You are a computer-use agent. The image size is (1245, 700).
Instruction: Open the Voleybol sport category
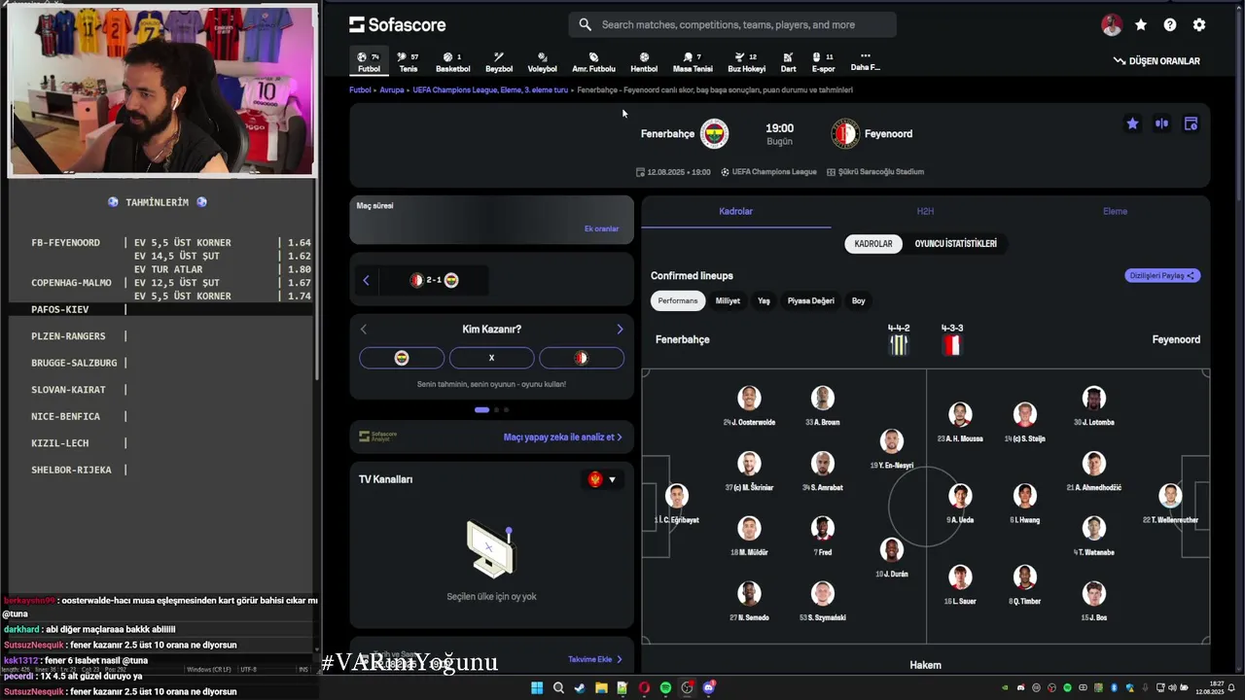(542, 62)
